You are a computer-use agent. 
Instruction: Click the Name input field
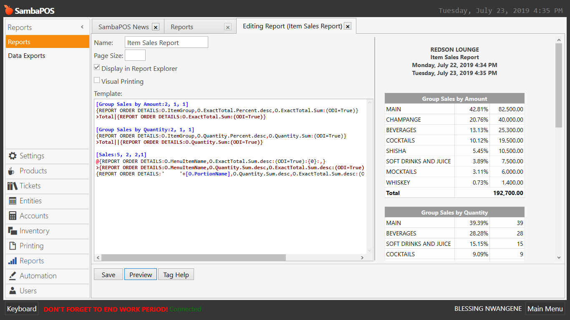tap(166, 42)
